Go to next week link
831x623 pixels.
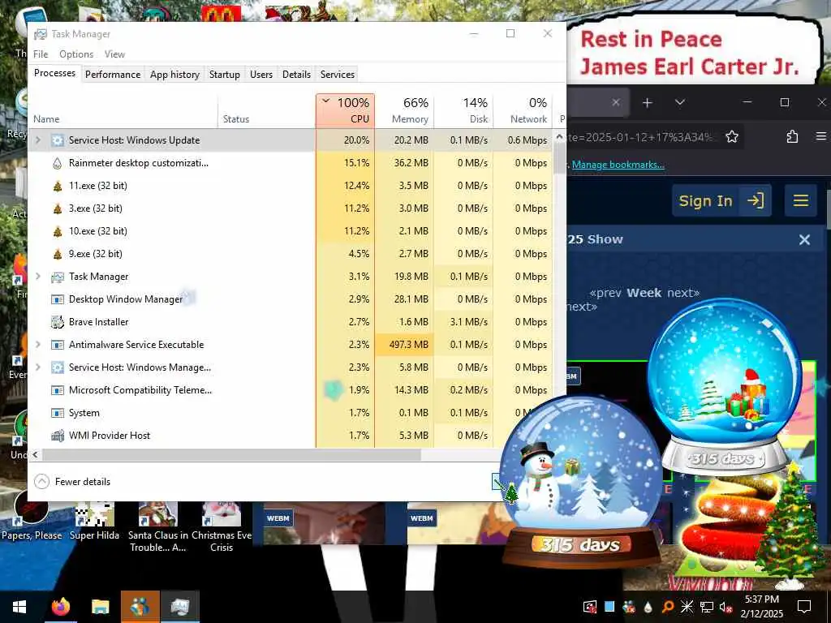coord(683,293)
